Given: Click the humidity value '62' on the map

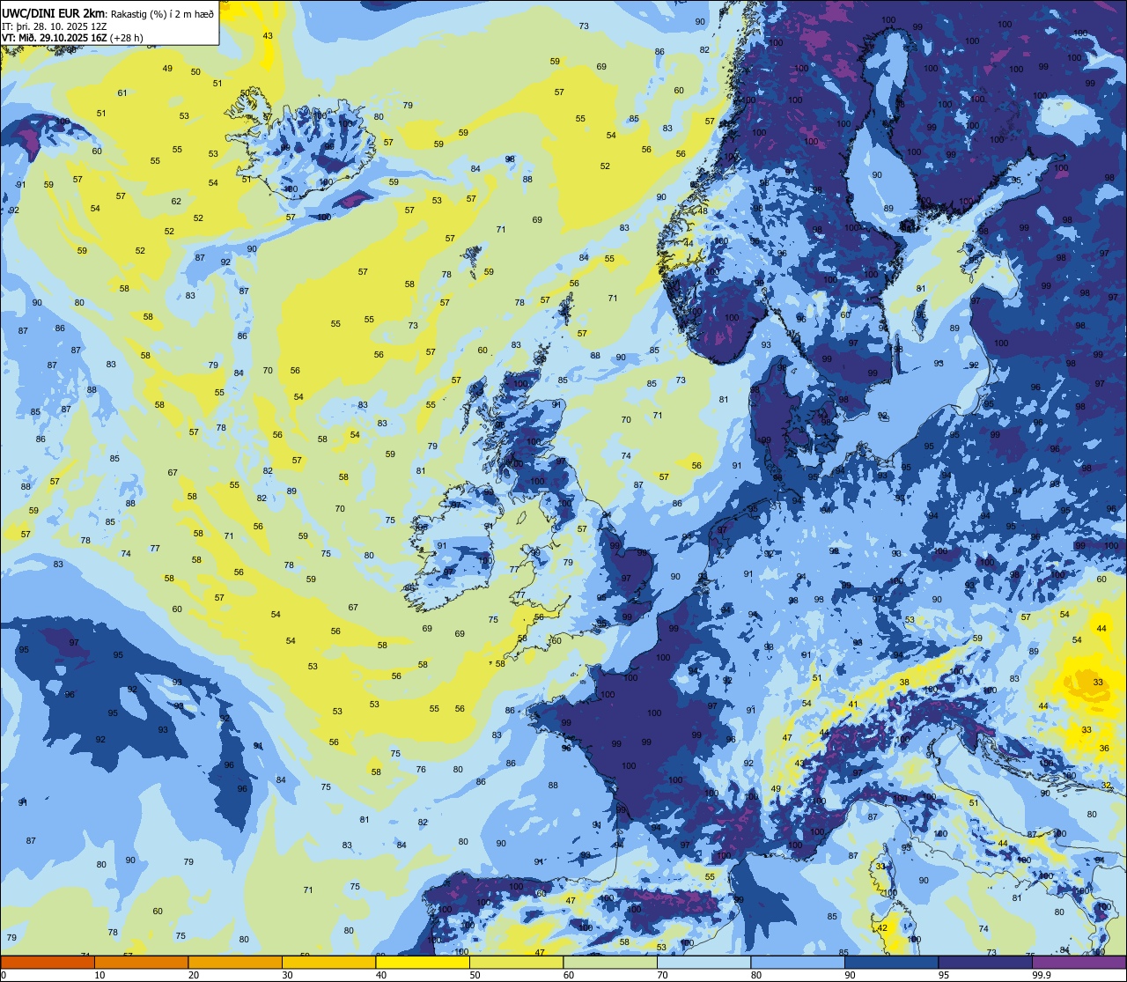Looking at the screenshot, I should click(176, 201).
